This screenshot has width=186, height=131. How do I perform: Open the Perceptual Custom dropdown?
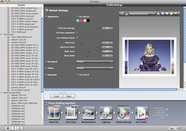(95, 62)
